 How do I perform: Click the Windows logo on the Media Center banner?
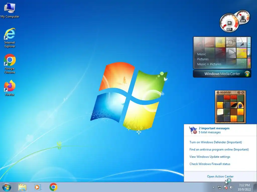pos(247,74)
